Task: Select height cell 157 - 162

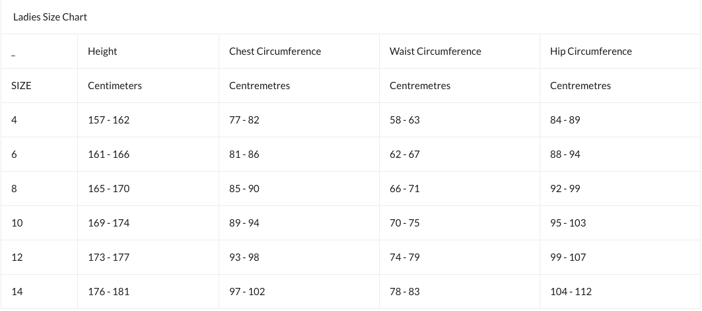Action: point(109,120)
